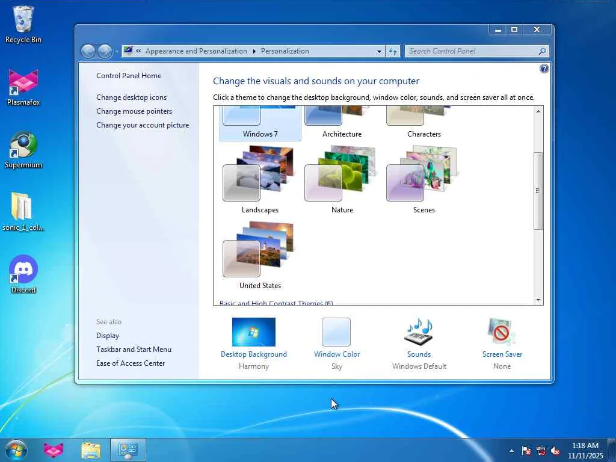Select the sonic_1_col zip folder icon
Image resolution: width=616 pixels, height=462 pixels.
coord(23,212)
